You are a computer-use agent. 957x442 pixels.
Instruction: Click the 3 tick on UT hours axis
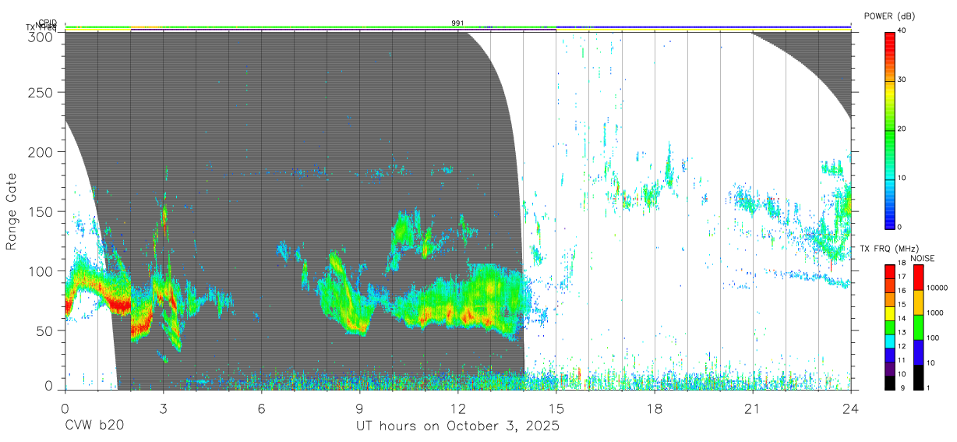163,408
